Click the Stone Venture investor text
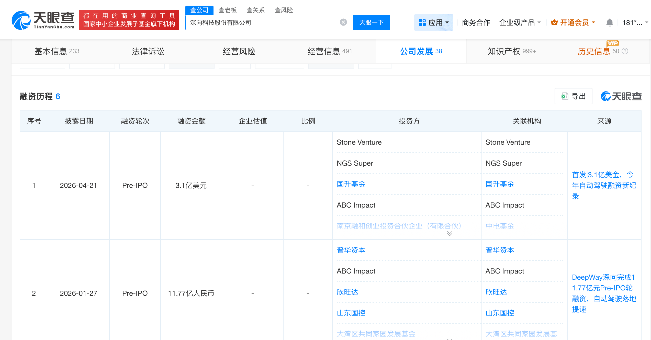Viewport: 651px width, 340px height. point(359,142)
